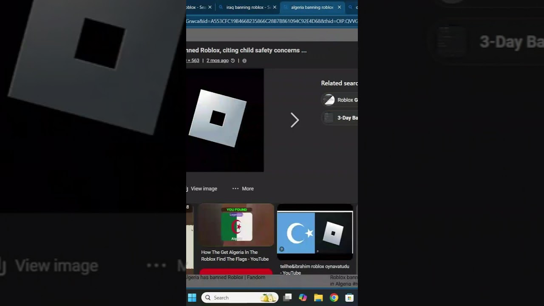
Task: Click the Roblox G related search thumbnail icon
Action: click(x=329, y=100)
